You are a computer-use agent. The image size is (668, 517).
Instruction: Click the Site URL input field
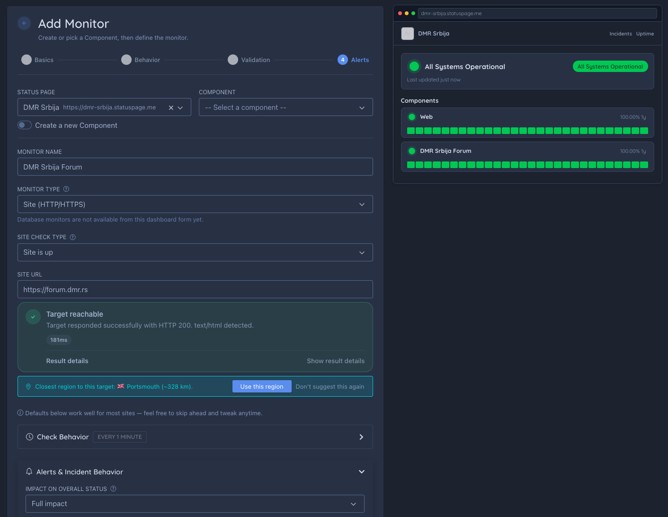pos(195,289)
